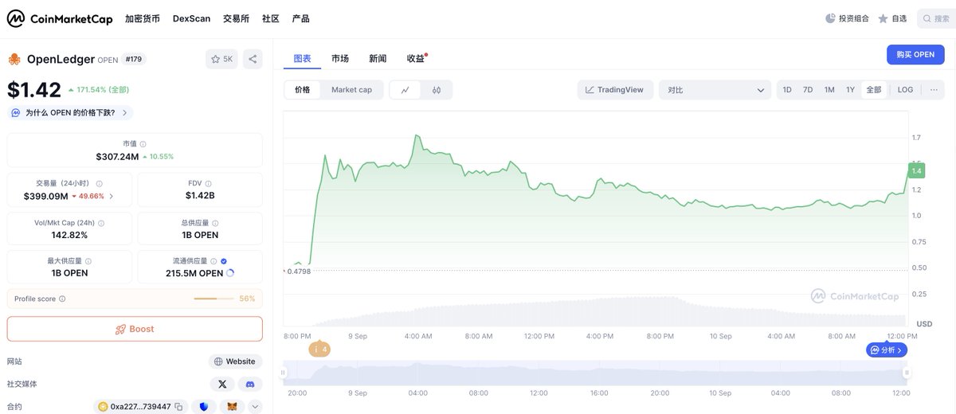
Task: Copy contract address with copy icon
Action: (178, 407)
